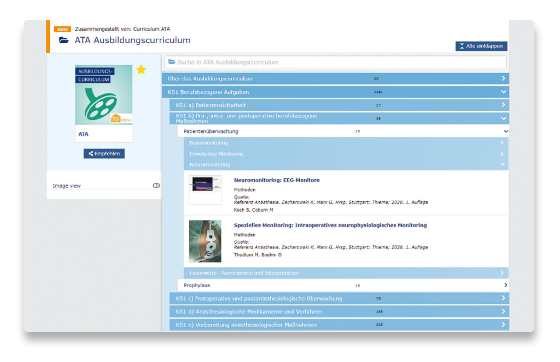Expand Erweitertes Monitoring subsection
The image size is (560, 362).
346,154
